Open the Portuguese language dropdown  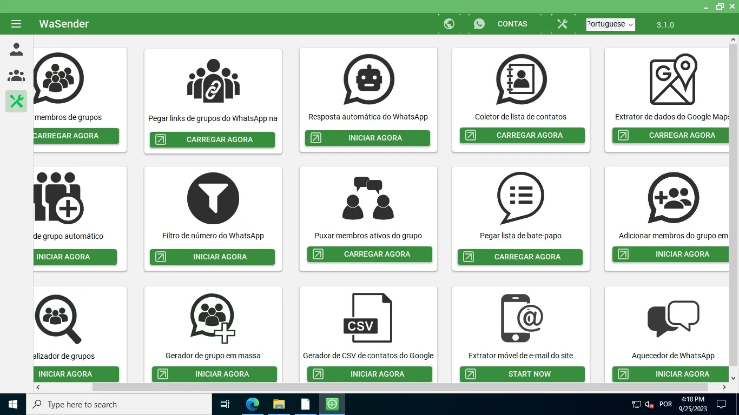611,24
